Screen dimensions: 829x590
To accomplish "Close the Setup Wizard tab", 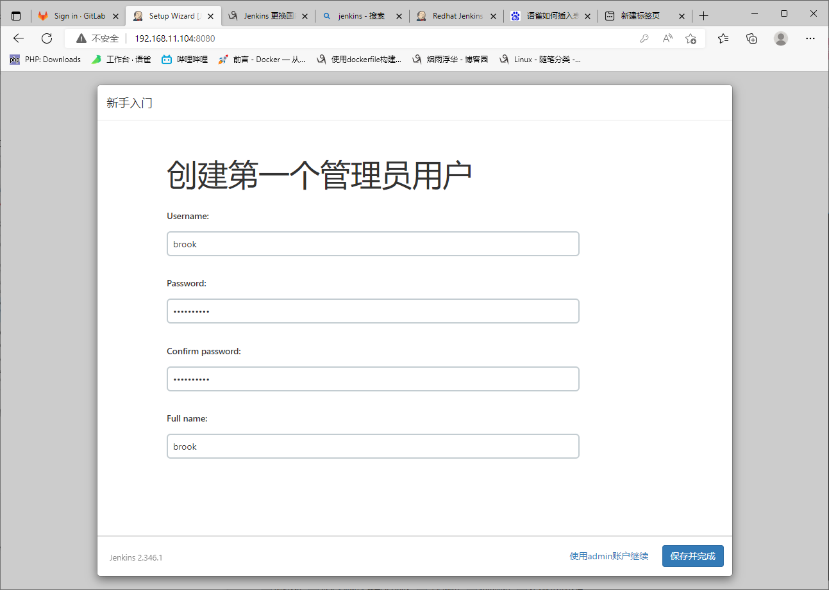I will (x=211, y=16).
